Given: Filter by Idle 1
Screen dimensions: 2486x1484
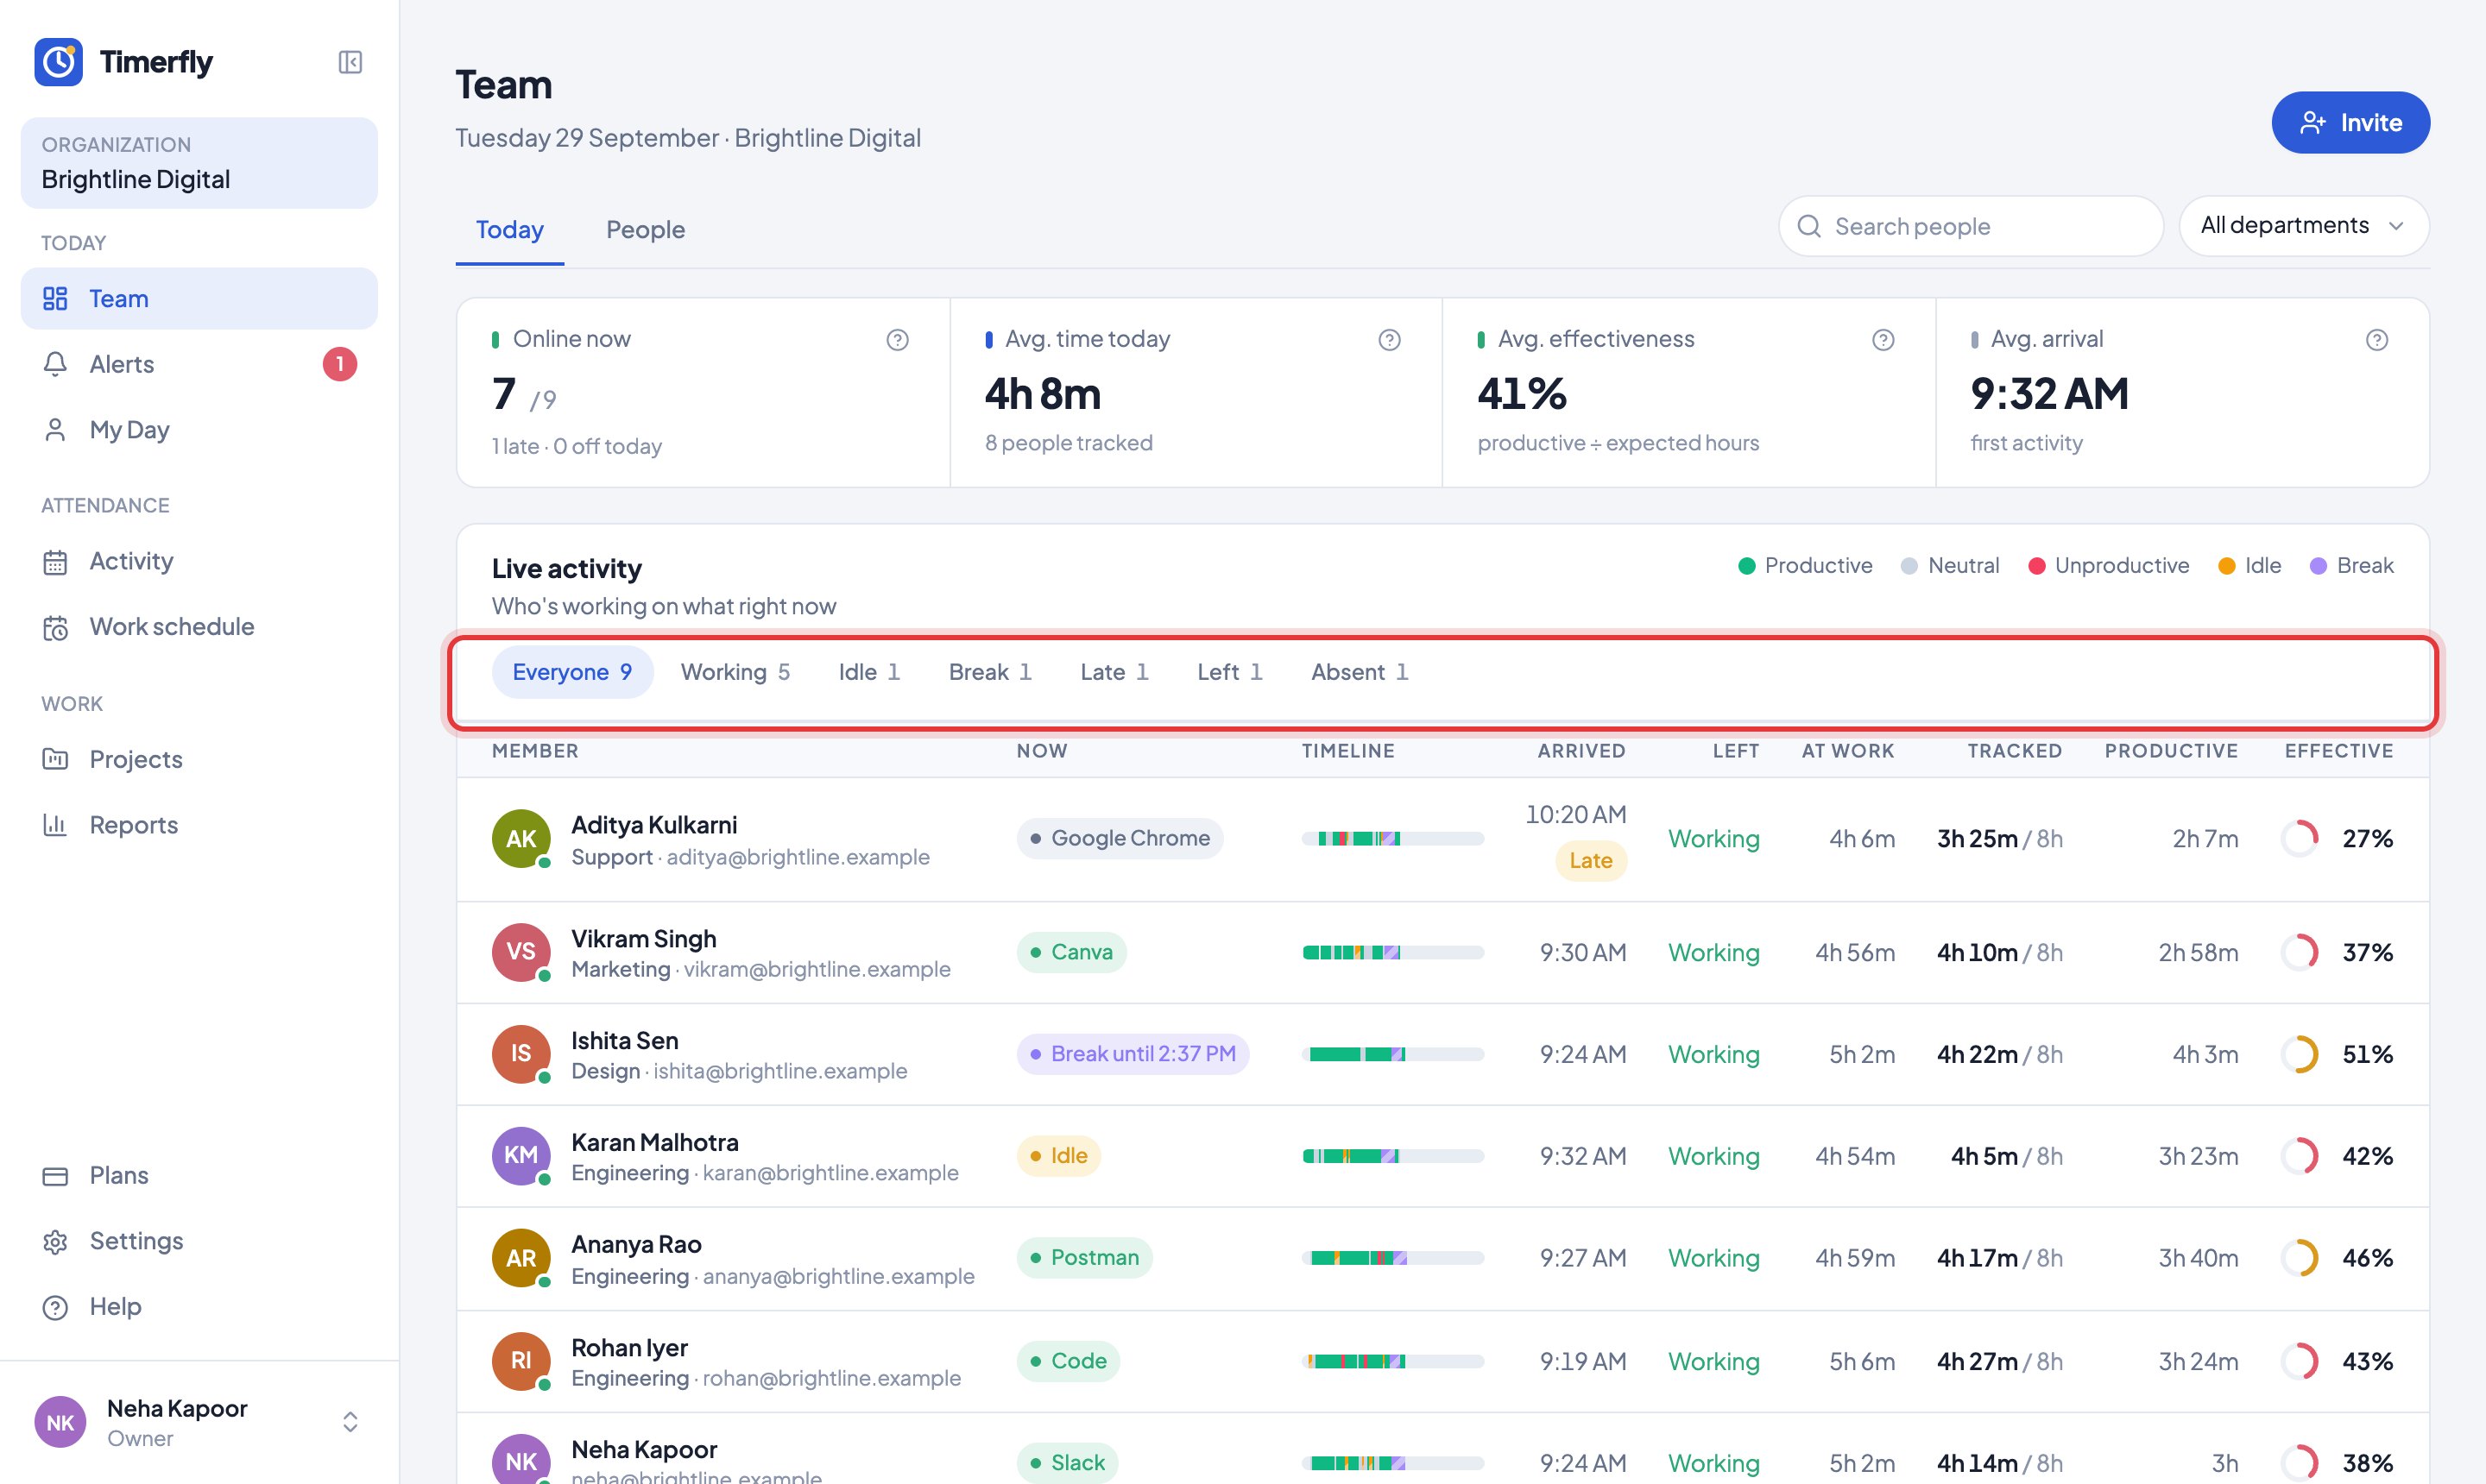Looking at the screenshot, I should pos(869,672).
